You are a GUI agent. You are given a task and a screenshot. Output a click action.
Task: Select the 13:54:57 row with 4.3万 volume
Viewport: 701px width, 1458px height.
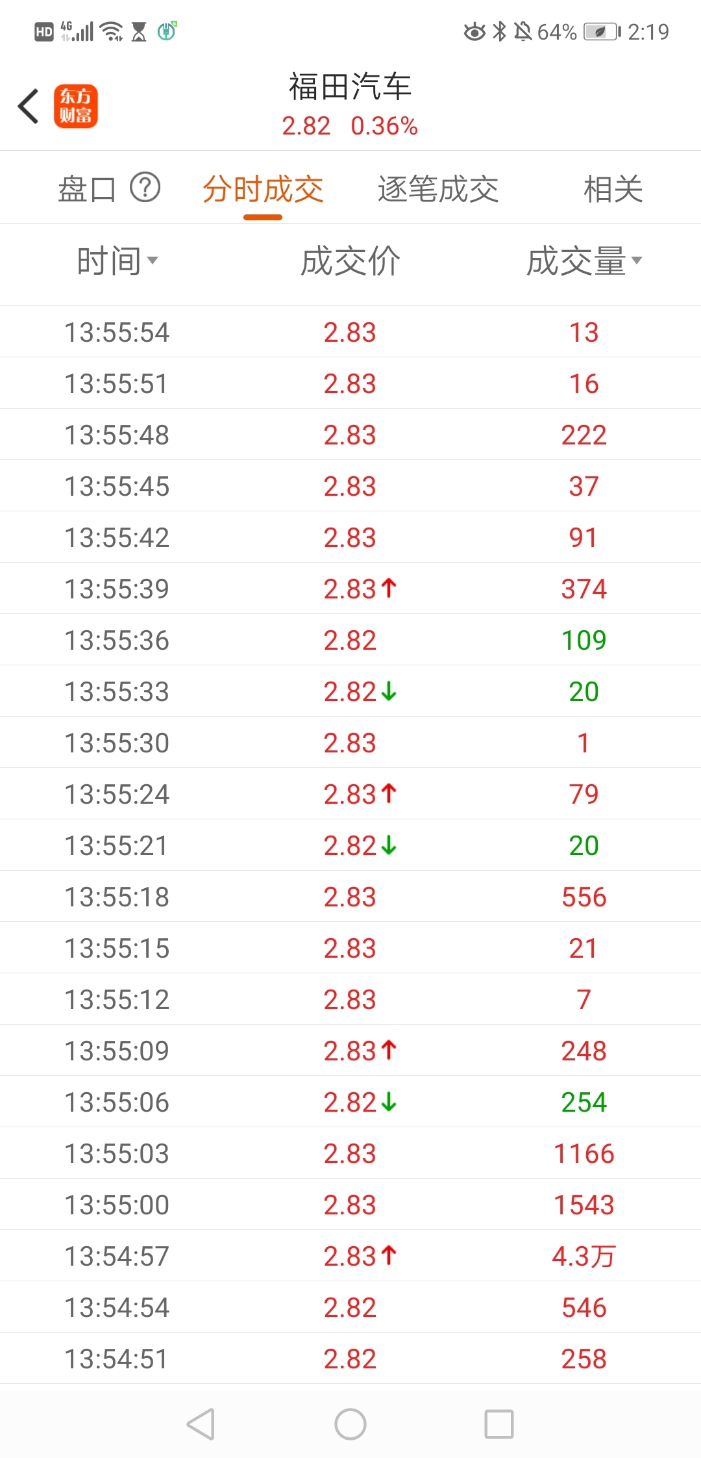350,1255
